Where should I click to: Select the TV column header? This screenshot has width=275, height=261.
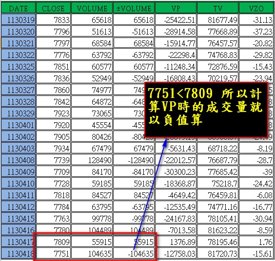coord(217,8)
